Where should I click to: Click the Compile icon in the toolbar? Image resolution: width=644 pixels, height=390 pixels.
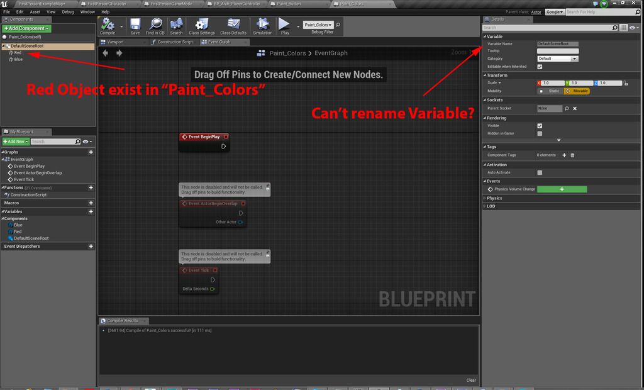tap(108, 25)
